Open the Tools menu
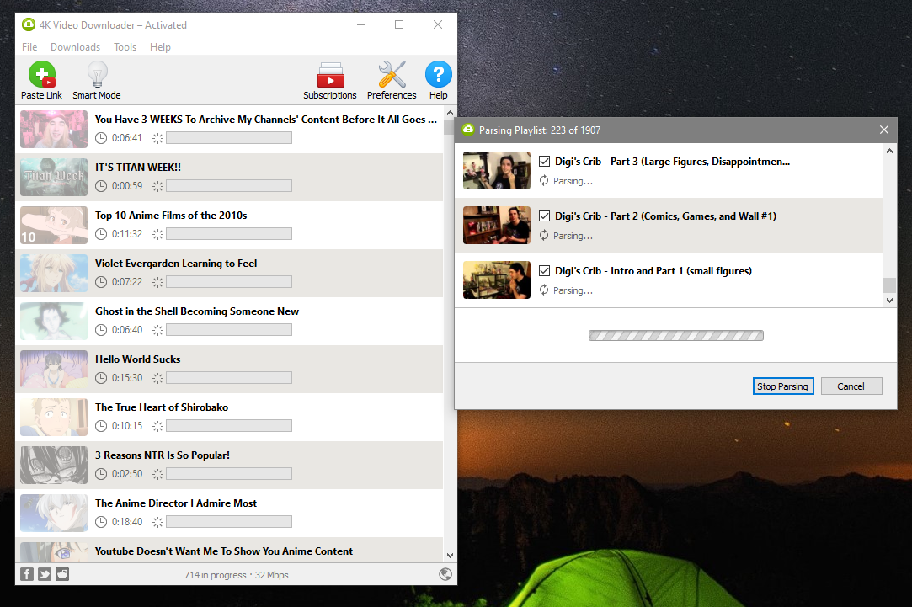The width and height of the screenshot is (912, 607). 125,47
